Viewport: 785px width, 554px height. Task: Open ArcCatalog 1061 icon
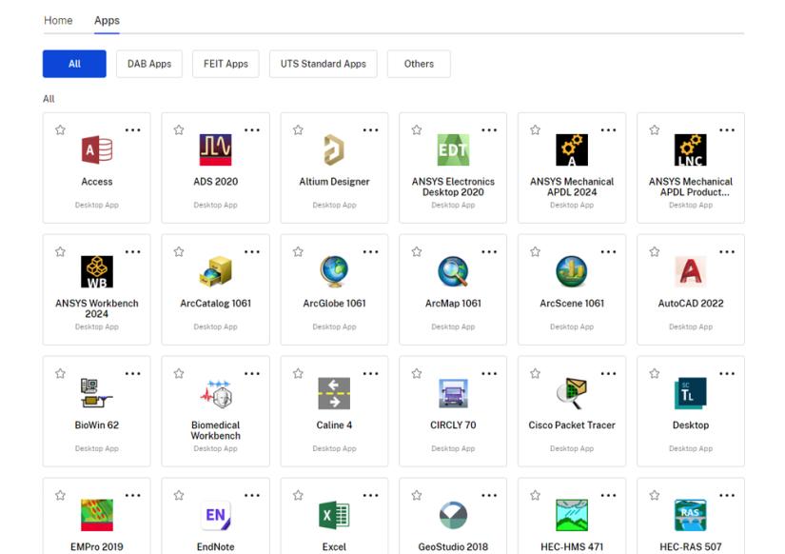(x=215, y=271)
